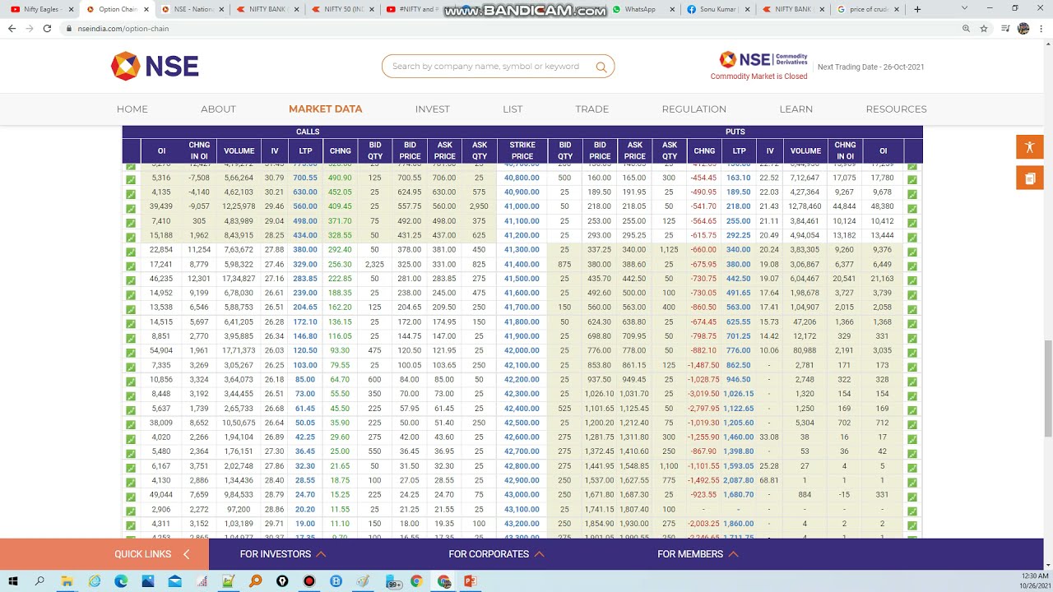Viewport: 1053px width, 592px height.
Task: Click the browser address bar URL
Action: (x=123, y=28)
